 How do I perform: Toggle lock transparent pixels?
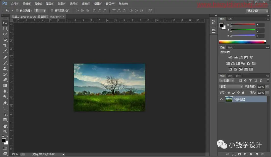[x=229, y=93]
